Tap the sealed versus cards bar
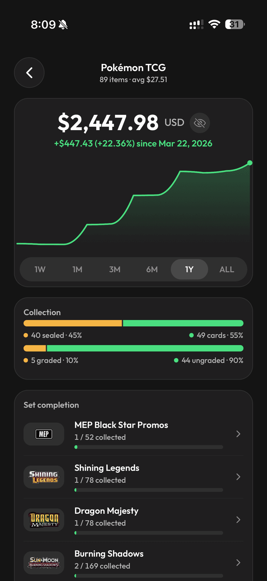This screenshot has height=581, width=267. 133,323
